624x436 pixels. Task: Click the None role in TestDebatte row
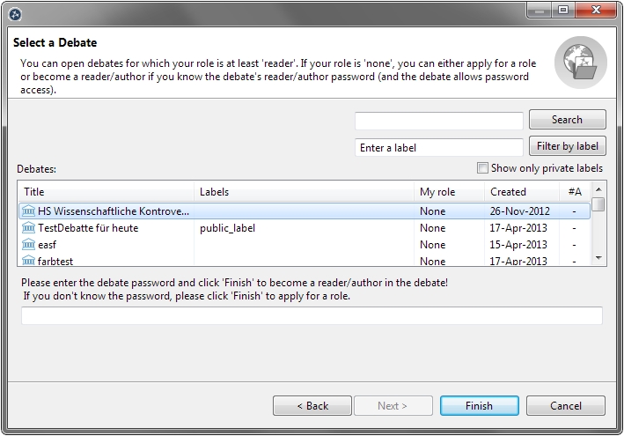click(x=433, y=228)
